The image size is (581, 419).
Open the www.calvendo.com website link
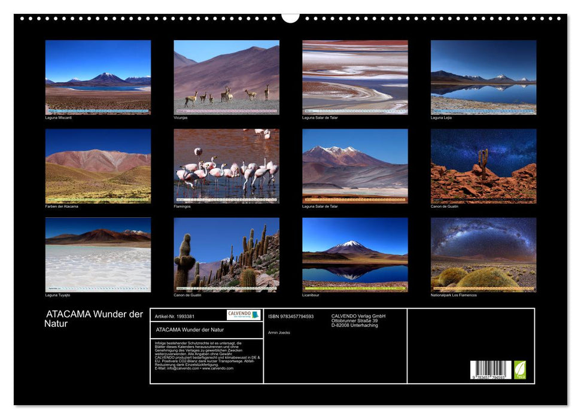[218, 369]
